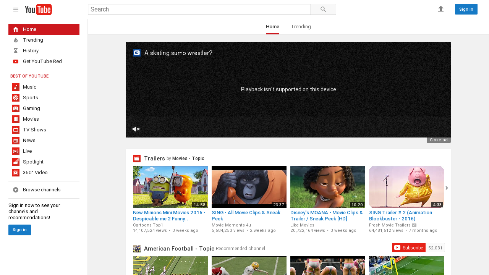Viewport: 489px width, 275px height.
Task: Click the ad channel G logo
Action: pos(137,53)
